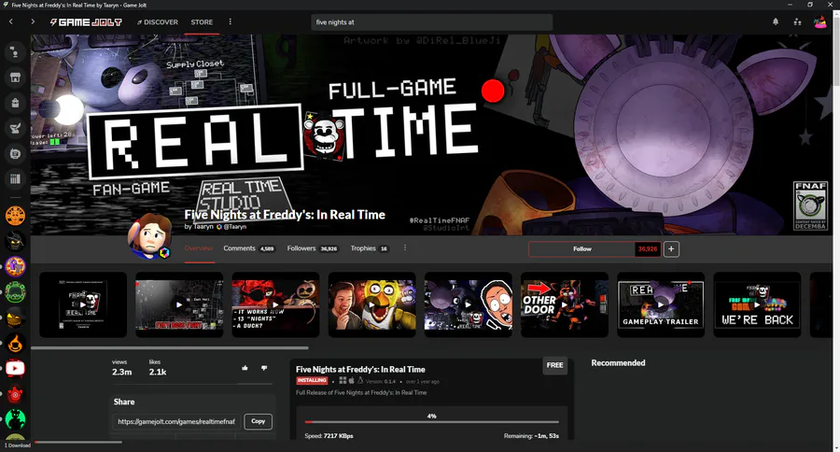Viewport: 840px width, 452px height.
Task: Click the '2.3m' views count
Action: (x=121, y=372)
